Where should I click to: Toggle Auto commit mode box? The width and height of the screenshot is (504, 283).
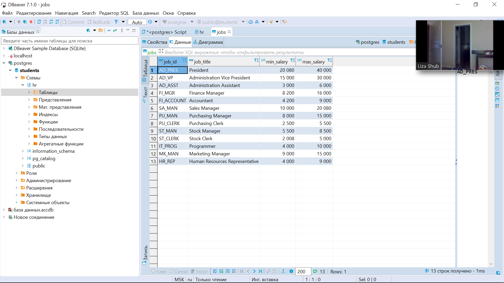click(x=137, y=22)
